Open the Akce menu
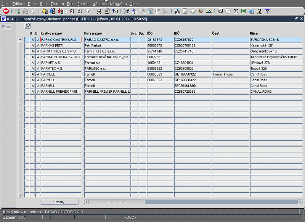The height and width of the screenshot is (222, 305). [x=5, y=4]
